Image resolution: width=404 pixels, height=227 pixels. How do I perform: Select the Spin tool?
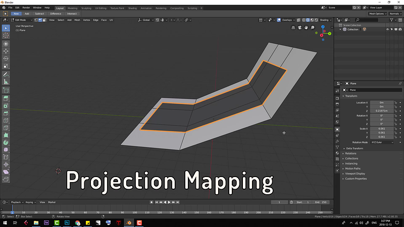[x=6, y=143]
